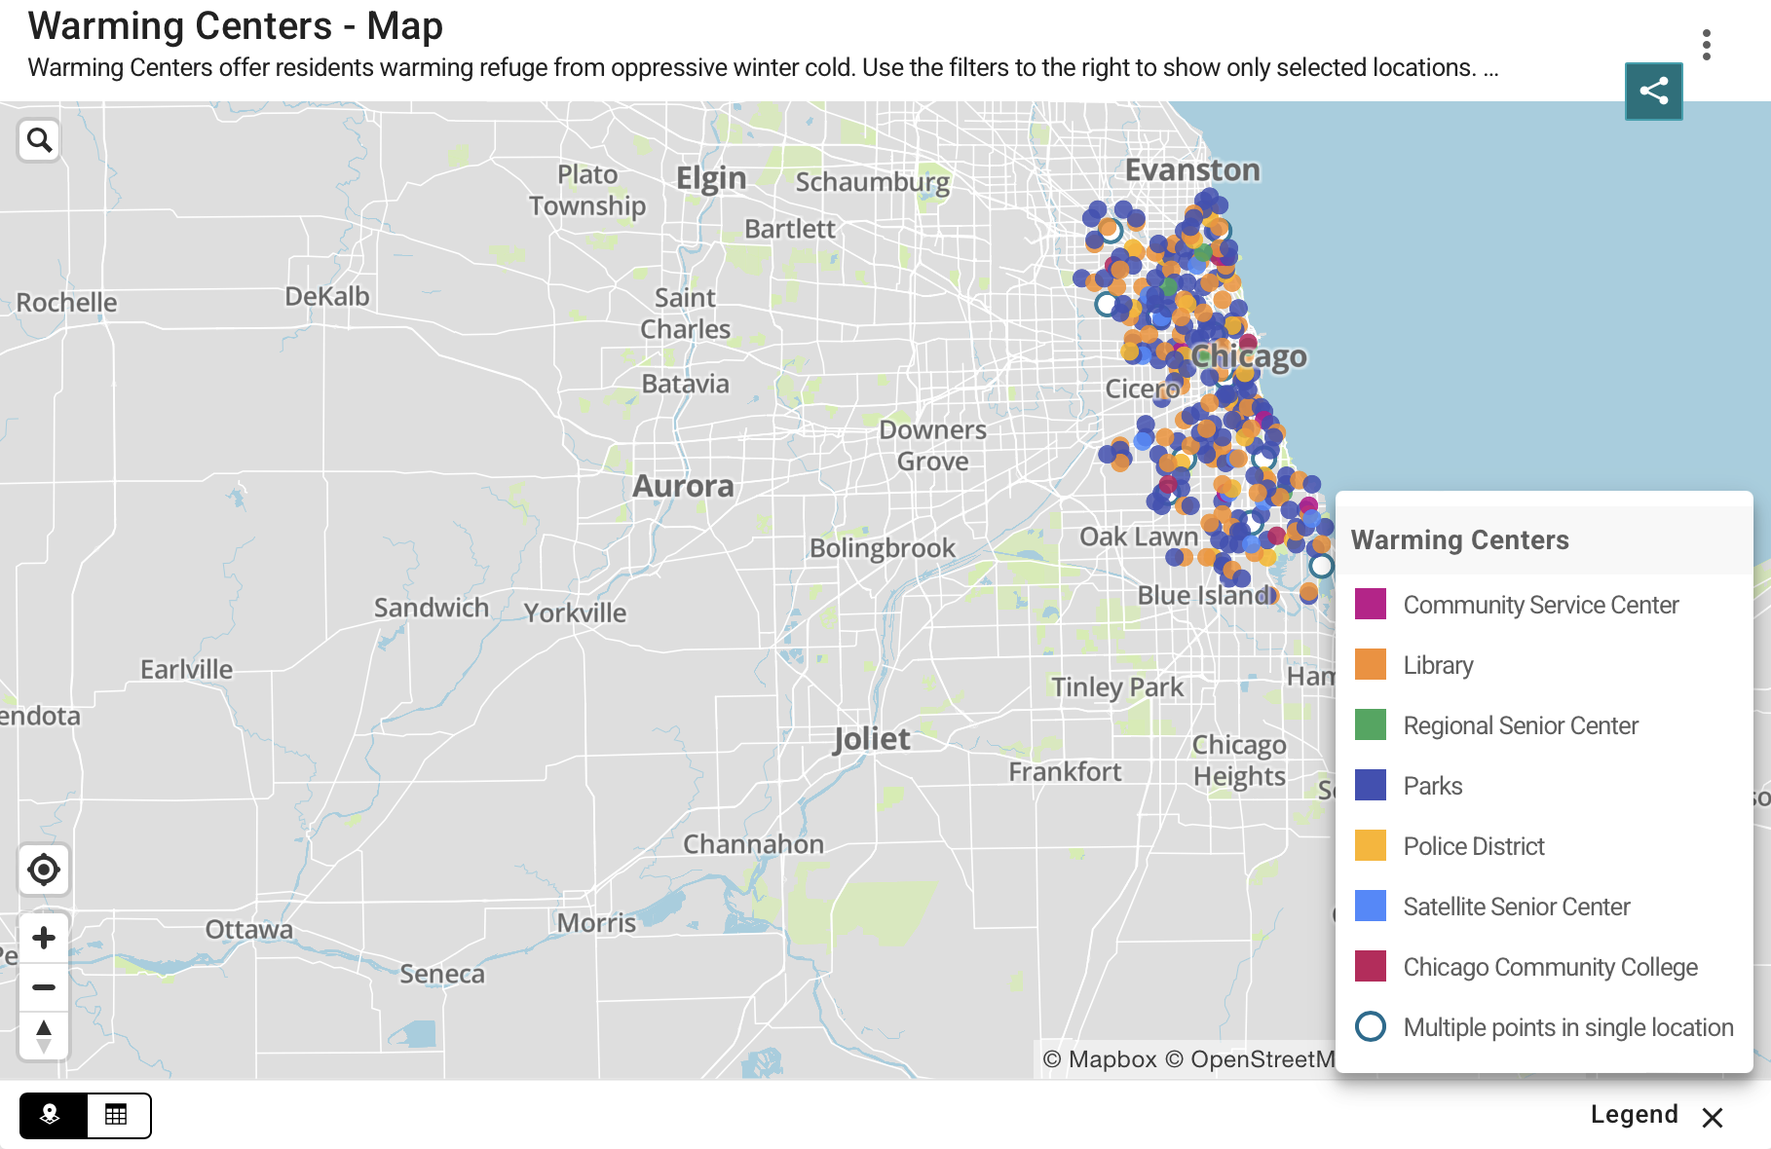This screenshot has height=1149, width=1771.
Task: Click the multiple points circle symbol in legend
Action: 1371,1027
